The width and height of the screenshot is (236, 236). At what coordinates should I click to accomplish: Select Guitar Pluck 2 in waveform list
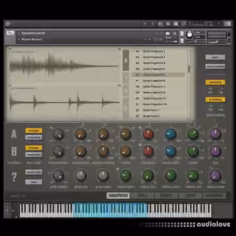[x=158, y=116]
